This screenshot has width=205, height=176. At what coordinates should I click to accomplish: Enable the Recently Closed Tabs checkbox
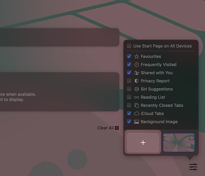pos(129,105)
